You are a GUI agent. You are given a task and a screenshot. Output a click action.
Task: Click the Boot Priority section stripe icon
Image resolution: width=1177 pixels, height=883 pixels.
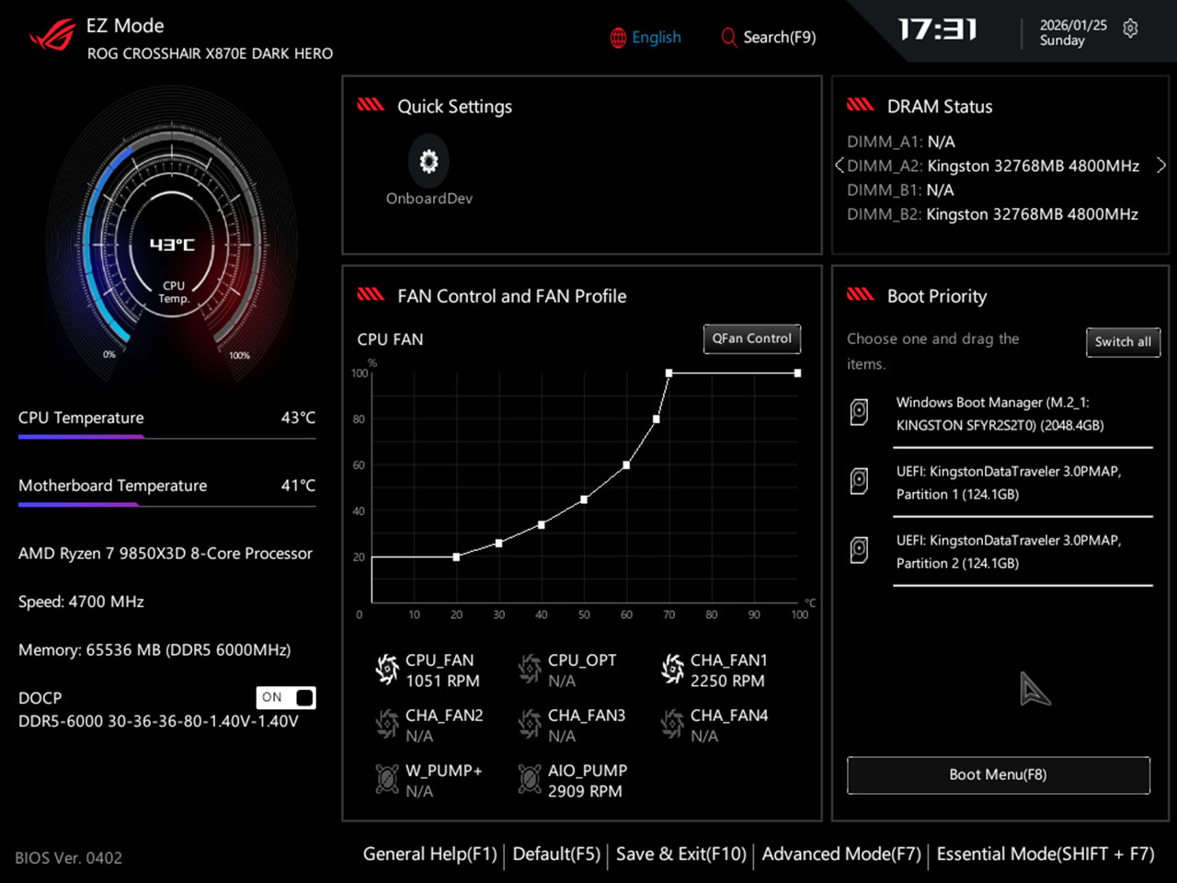click(x=861, y=294)
